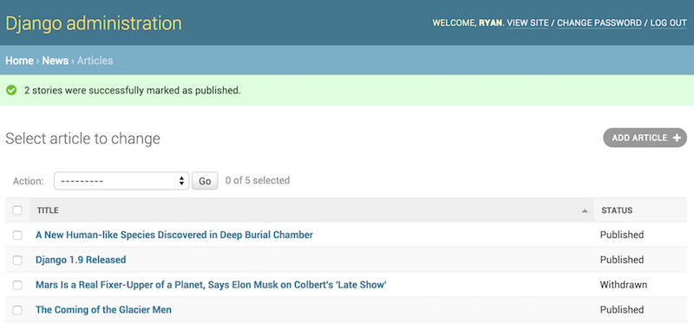The image size is (694, 323).
Task: Go to Home in the breadcrumb
Action: pos(19,61)
